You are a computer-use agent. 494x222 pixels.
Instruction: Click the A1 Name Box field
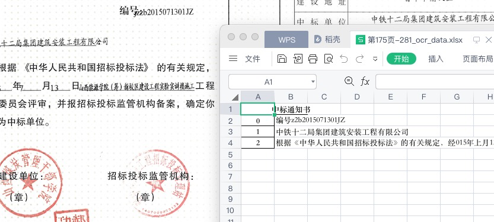[269, 82]
